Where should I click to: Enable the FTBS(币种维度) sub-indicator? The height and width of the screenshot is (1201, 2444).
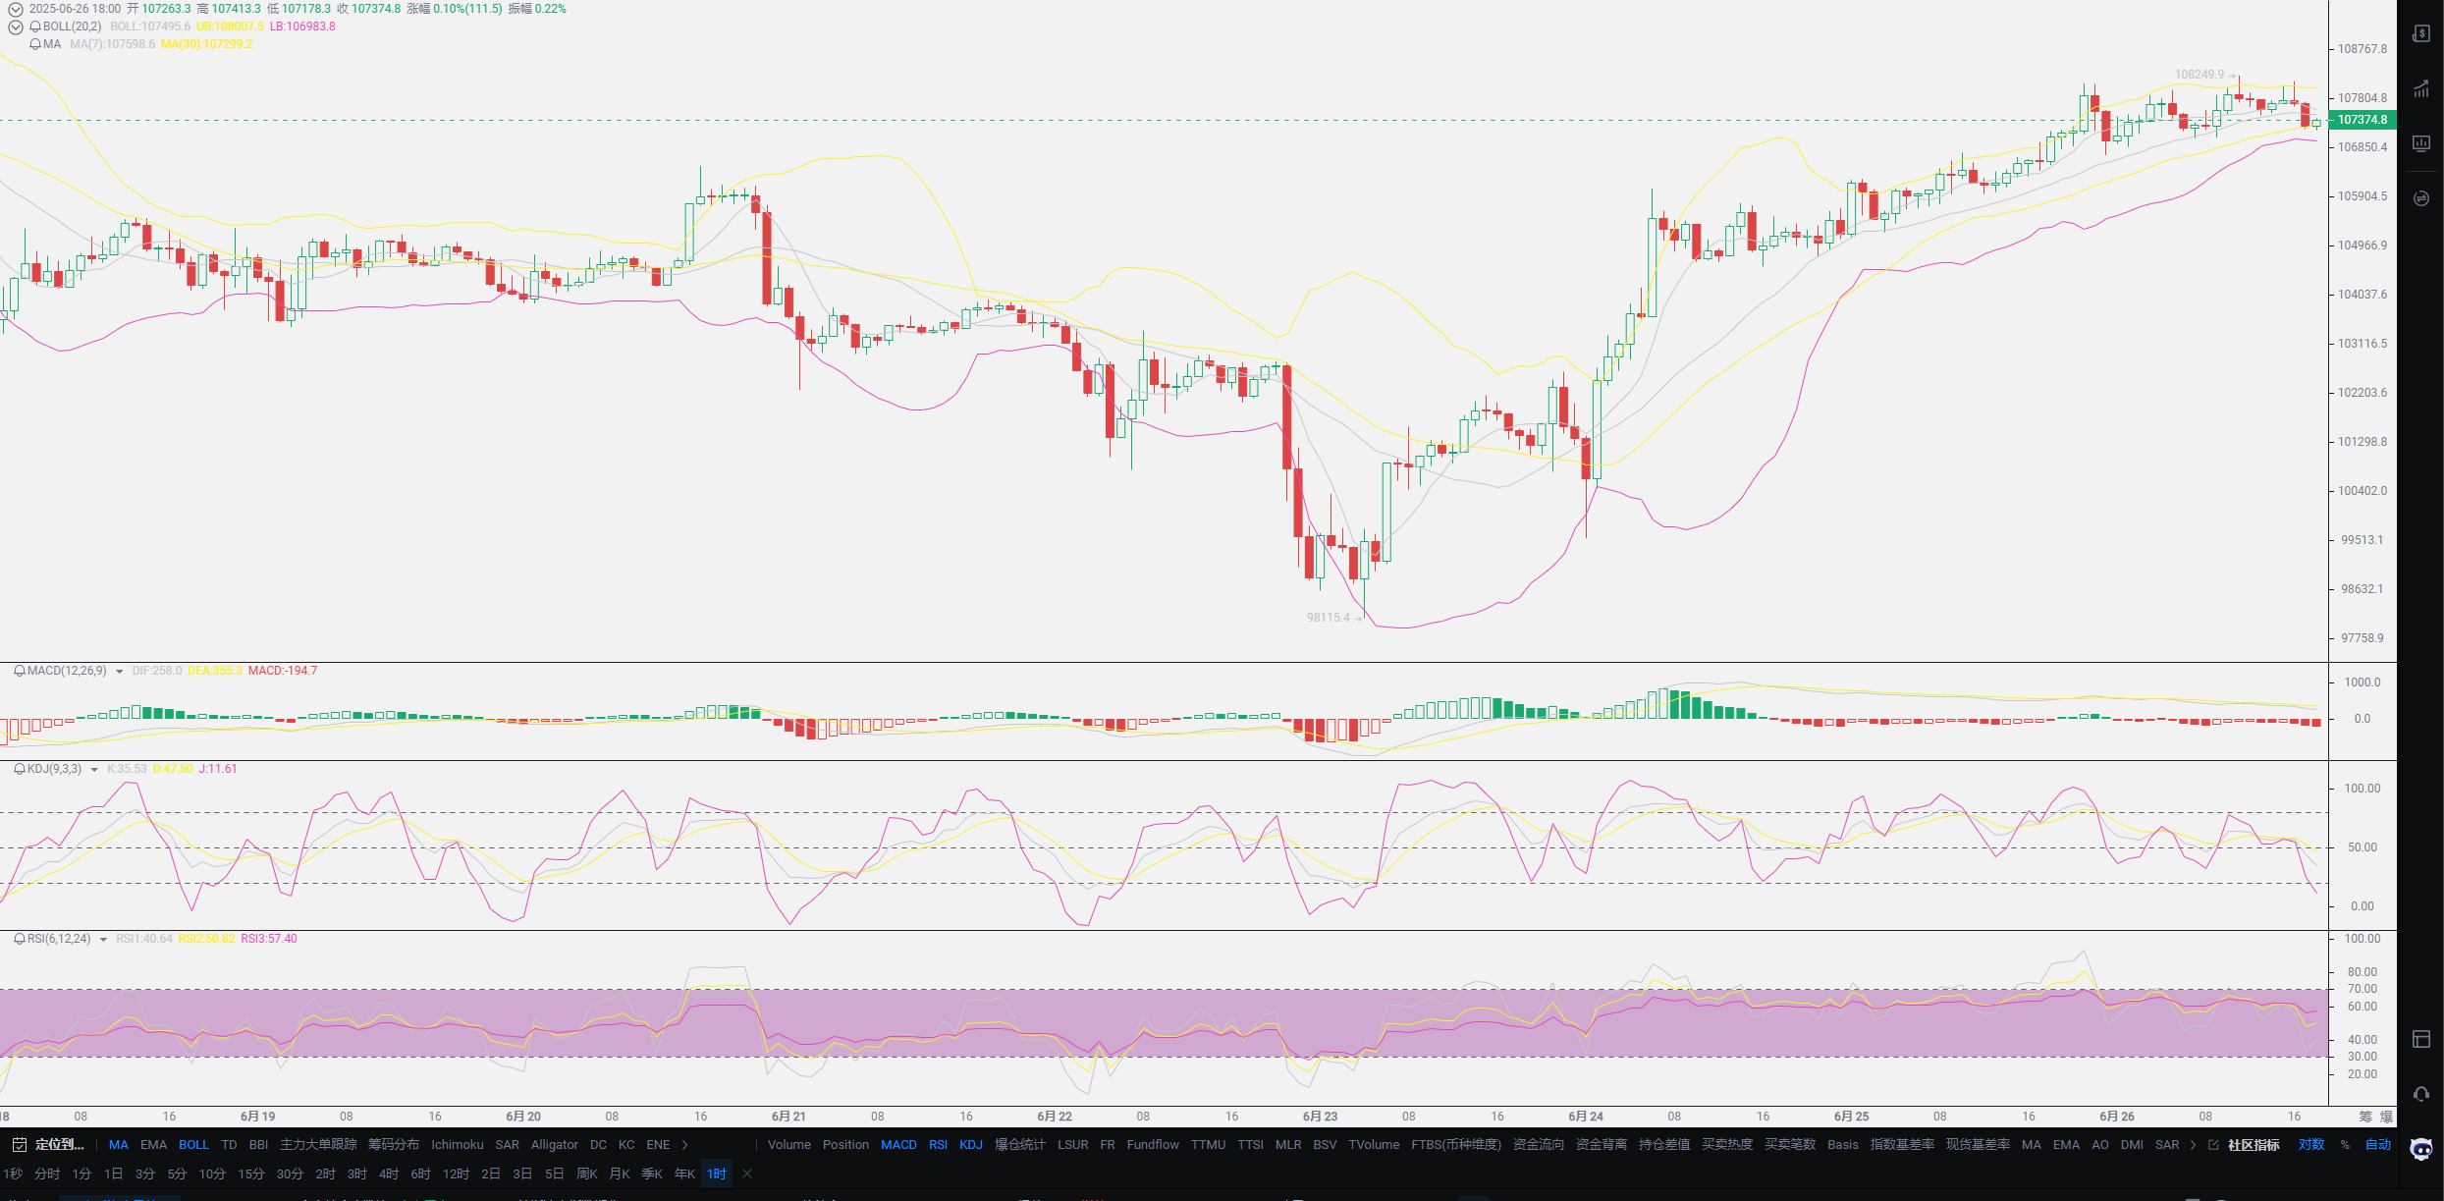click(x=1456, y=1145)
